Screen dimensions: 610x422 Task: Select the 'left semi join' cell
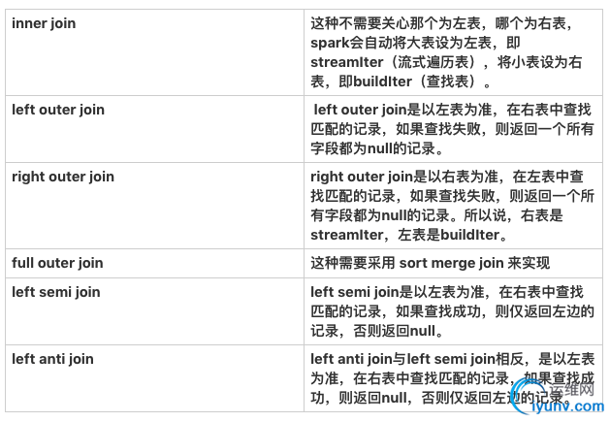(x=154, y=311)
